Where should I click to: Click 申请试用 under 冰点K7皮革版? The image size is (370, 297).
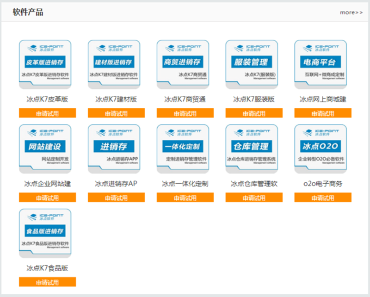point(48,113)
